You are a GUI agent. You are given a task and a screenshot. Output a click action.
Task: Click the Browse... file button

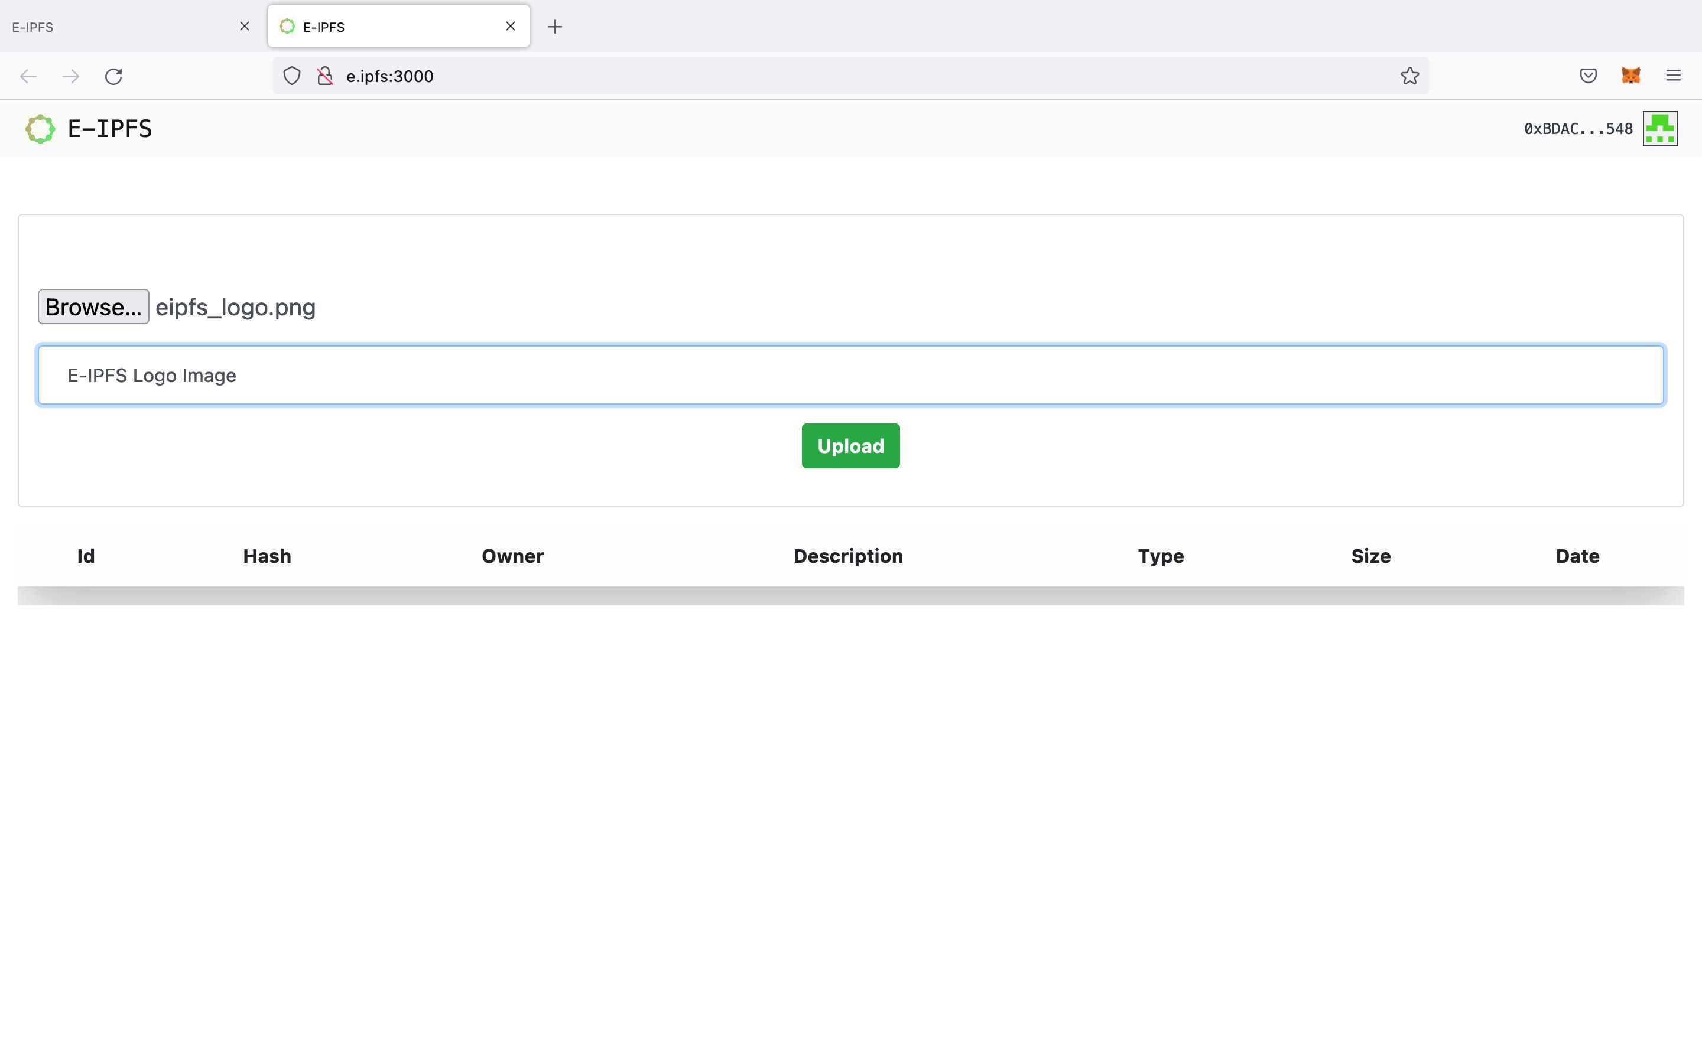(x=93, y=306)
